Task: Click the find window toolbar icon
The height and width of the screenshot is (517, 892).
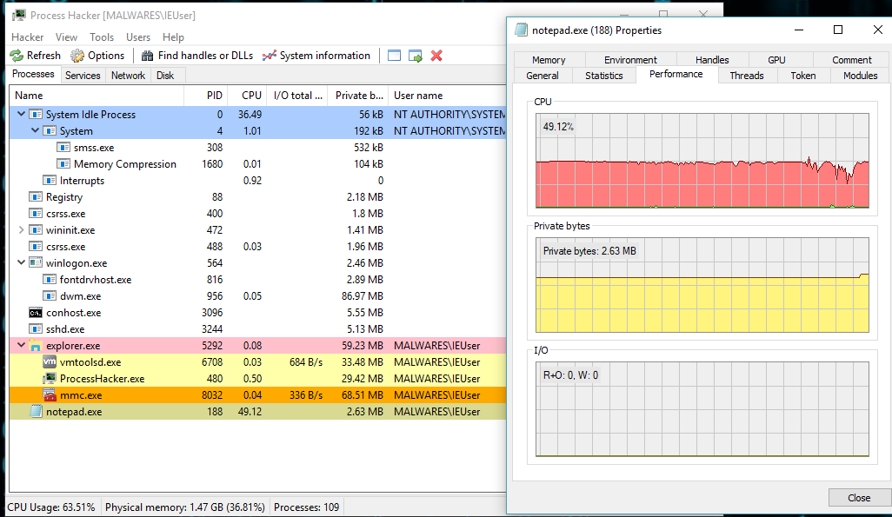Action: coord(394,56)
